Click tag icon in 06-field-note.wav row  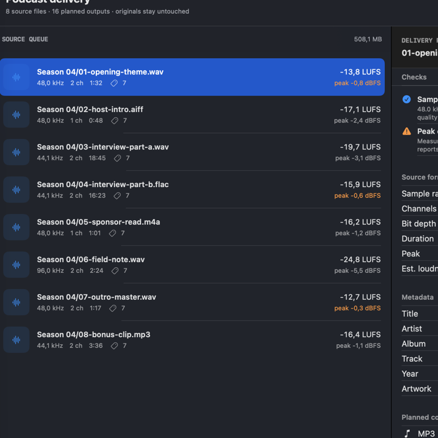pos(115,271)
